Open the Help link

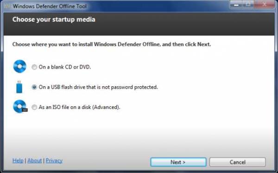pos(18,160)
